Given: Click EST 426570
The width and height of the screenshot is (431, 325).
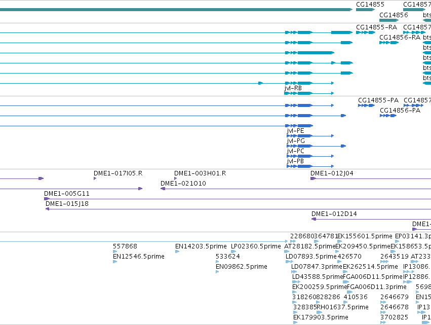Looking at the screenshot, I should [349, 257].
